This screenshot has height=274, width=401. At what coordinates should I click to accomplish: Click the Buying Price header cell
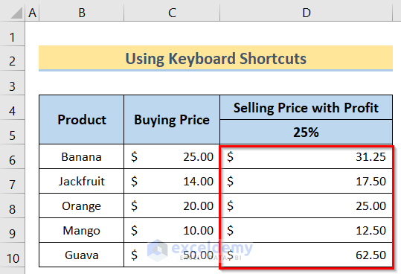[x=172, y=119]
